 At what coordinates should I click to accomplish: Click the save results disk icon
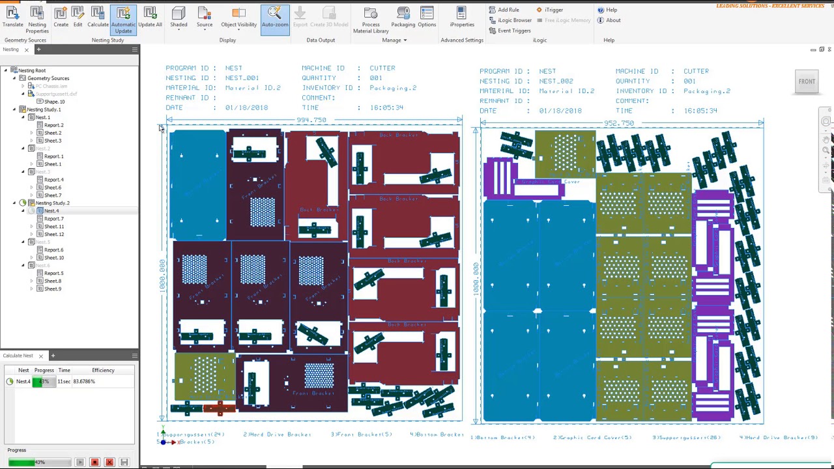coord(124,462)
